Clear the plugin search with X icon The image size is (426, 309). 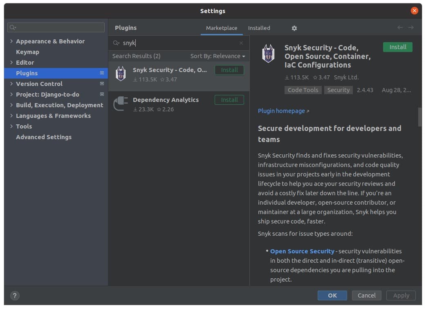tap(241, 43)
